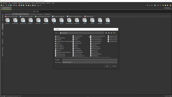
Task: Select GA_Dagger.json file
Action: (77, 50)
